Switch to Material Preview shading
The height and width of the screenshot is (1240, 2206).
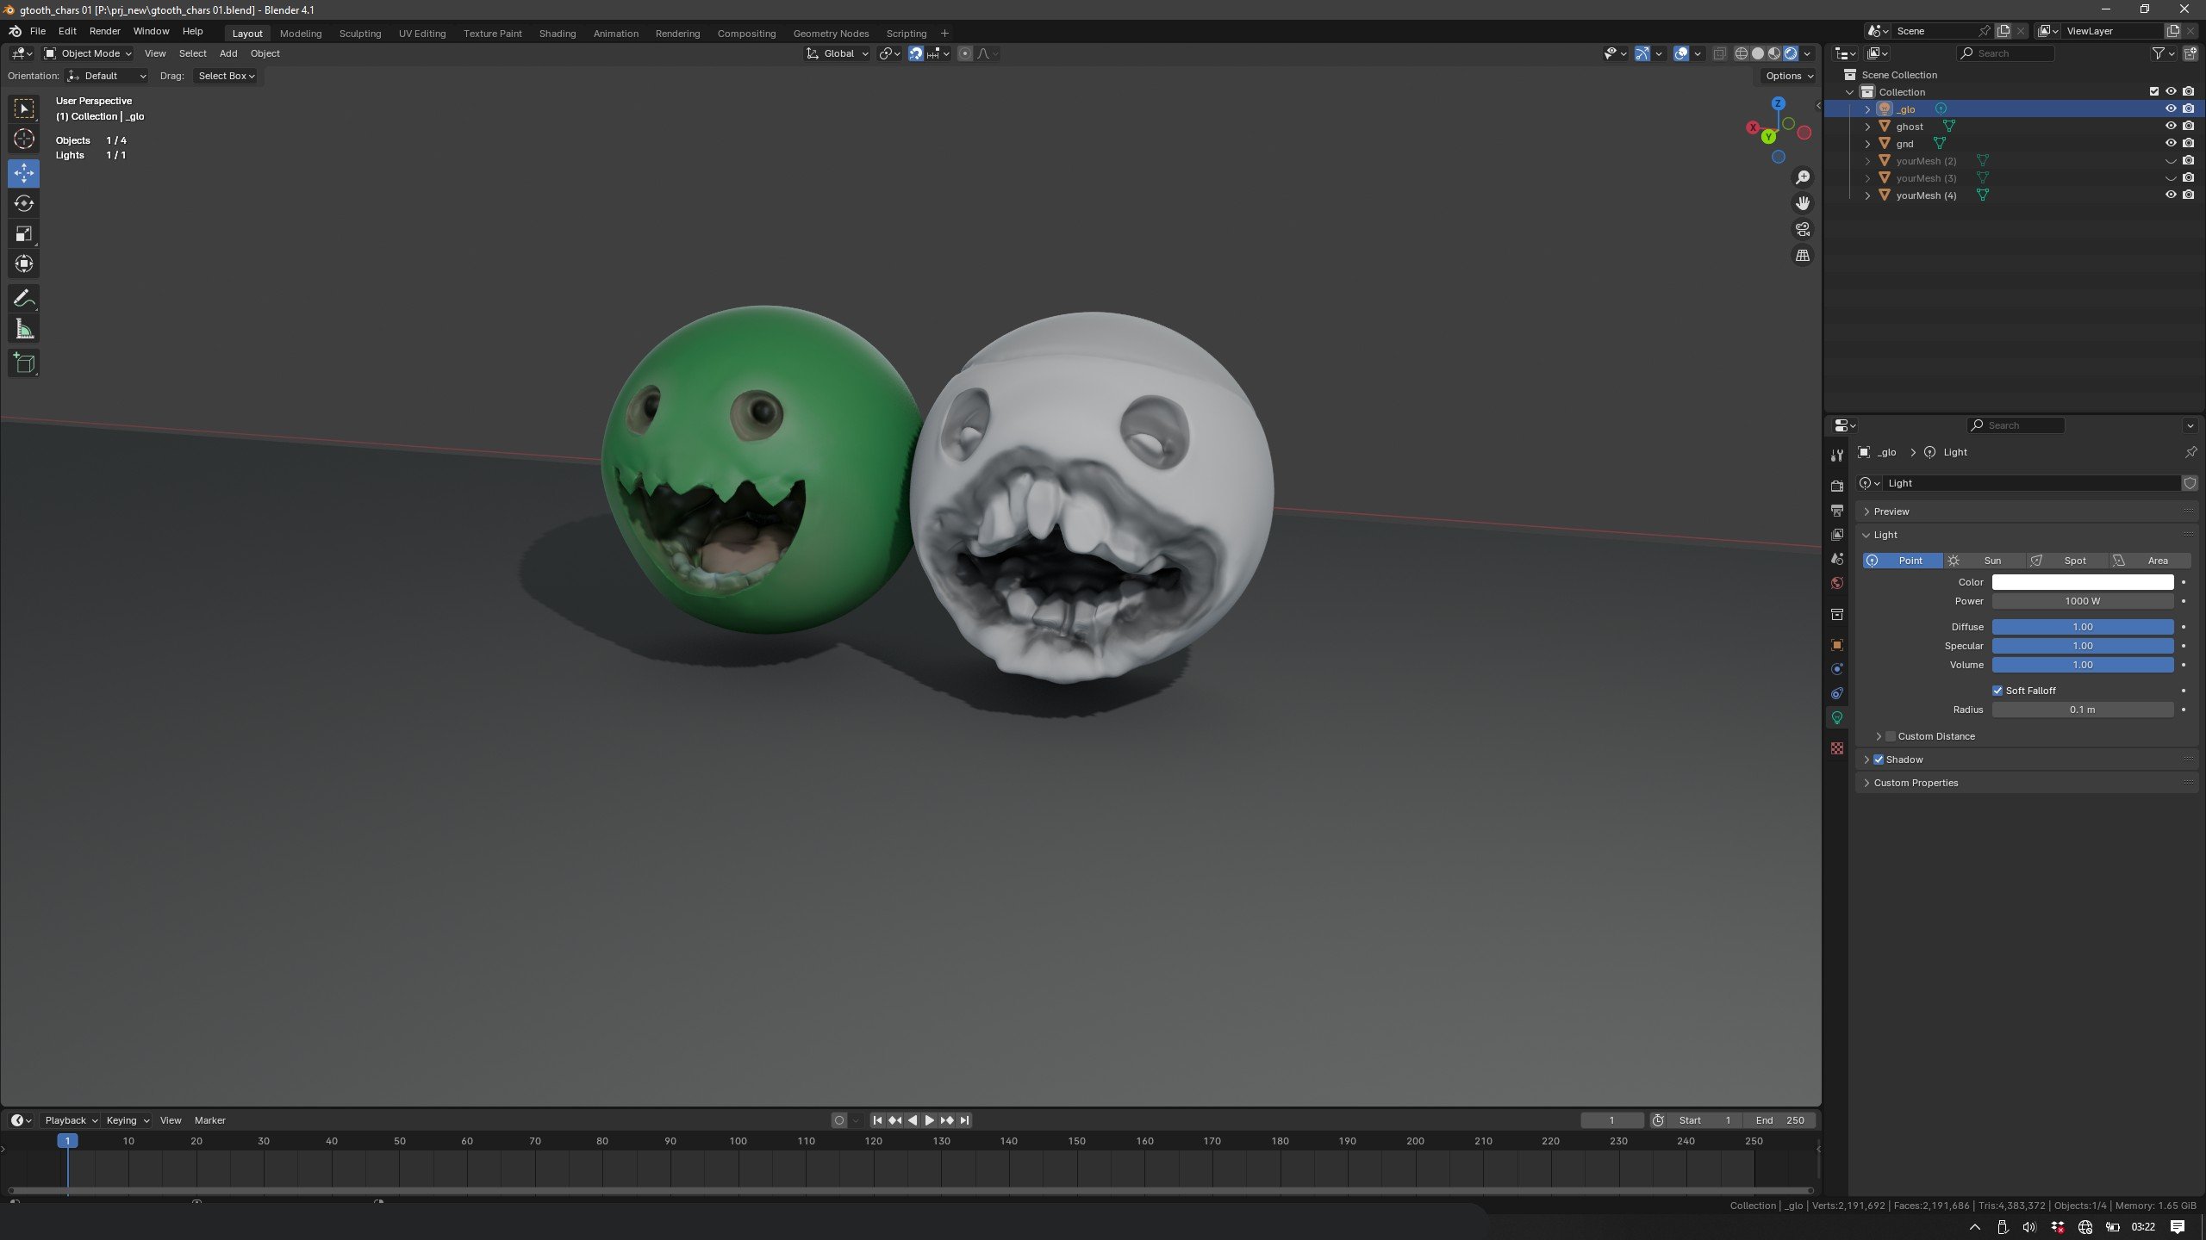click(1773, 53)
